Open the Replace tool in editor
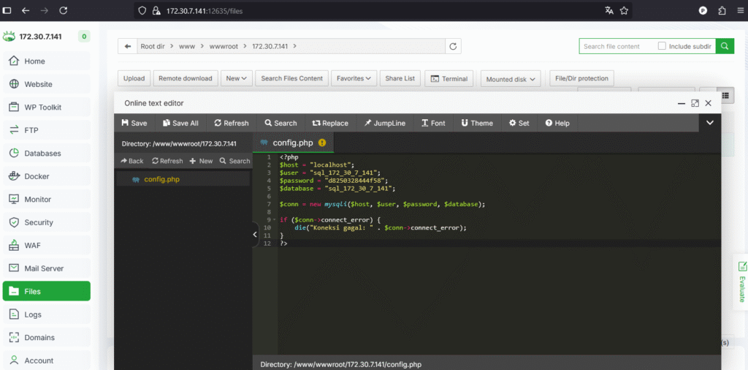This screenshot has width=748, height=370. (330, 123)
